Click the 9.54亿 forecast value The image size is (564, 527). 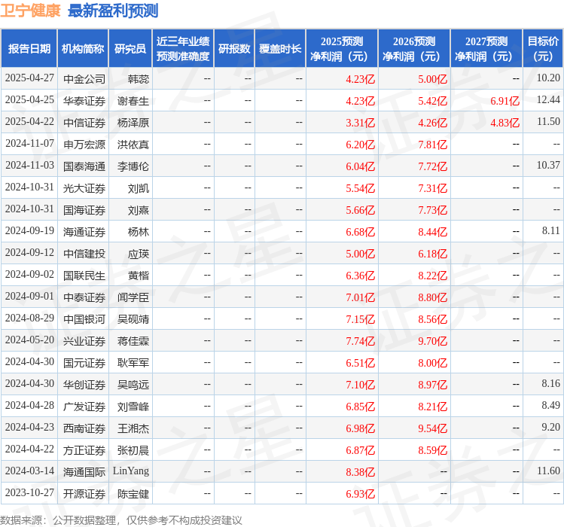pyautogui.click(x=433, y=428)
